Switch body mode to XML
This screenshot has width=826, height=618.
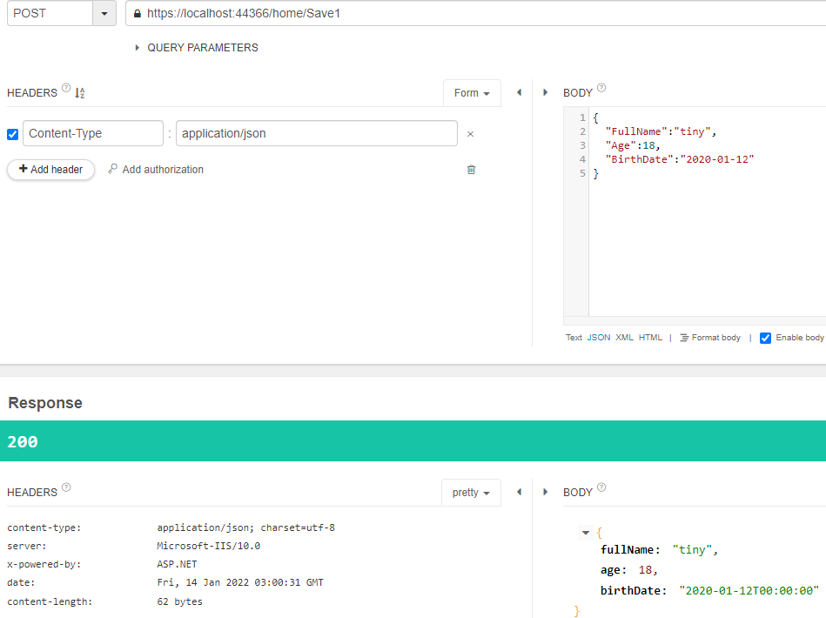624,338
